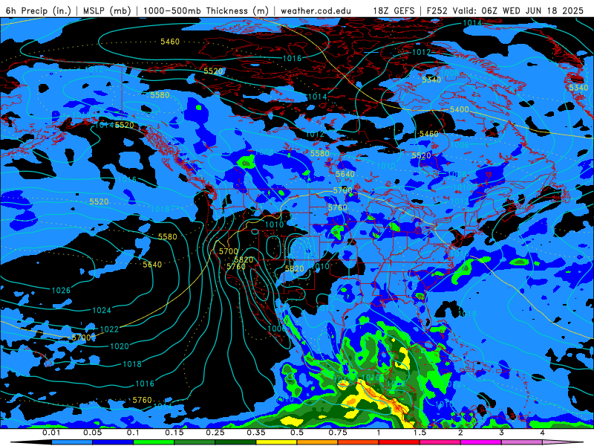Click the 1020 isobar label

click(120, 346)
